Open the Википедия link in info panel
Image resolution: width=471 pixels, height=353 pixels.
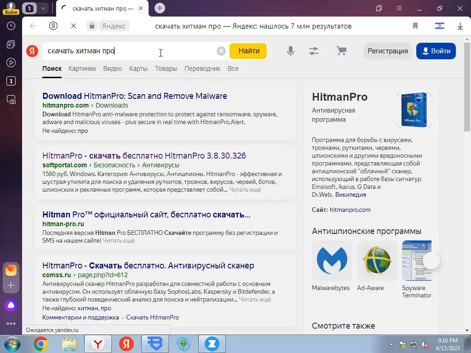(350, 194)
